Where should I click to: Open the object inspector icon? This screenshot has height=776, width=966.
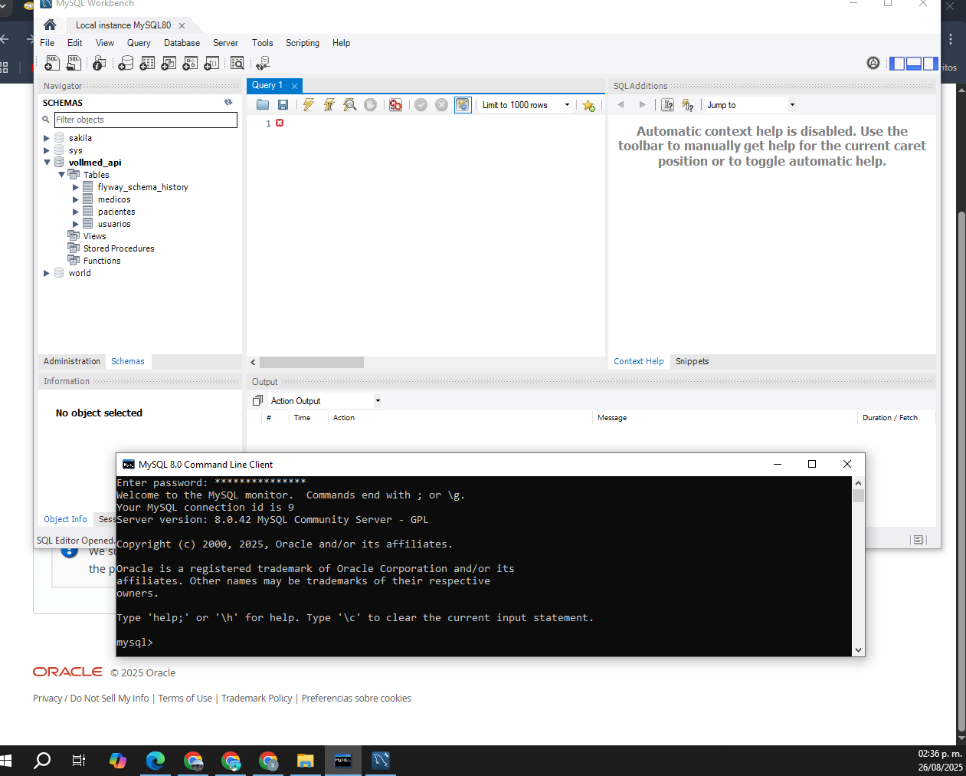pyautogui.click(x=99, y=63)
